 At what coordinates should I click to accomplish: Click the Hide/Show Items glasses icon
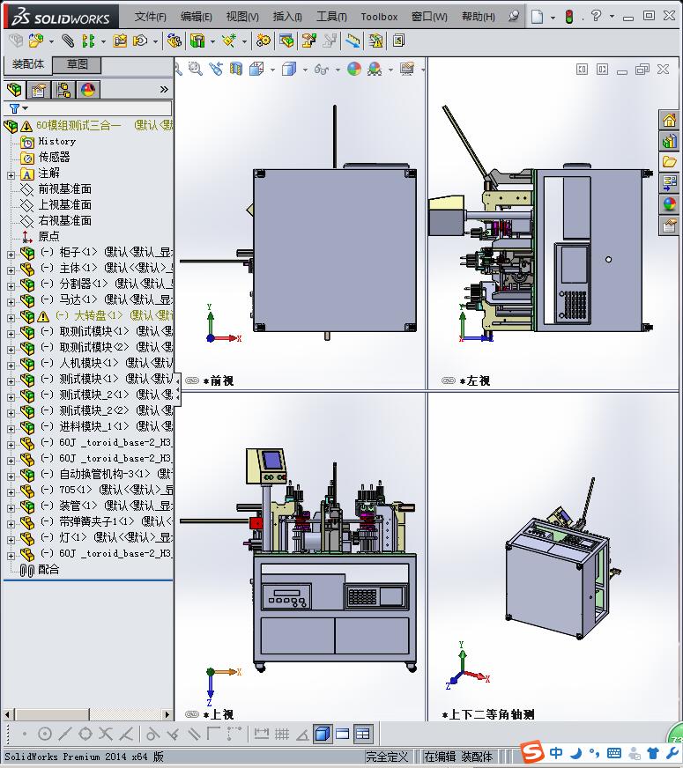(x=322, y=69)
